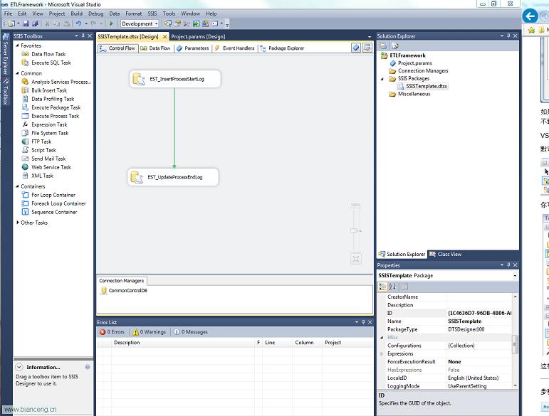The height and width of the screenshot is (416, 549).
Task: Select Sequence Container
Action: (54, 212)
